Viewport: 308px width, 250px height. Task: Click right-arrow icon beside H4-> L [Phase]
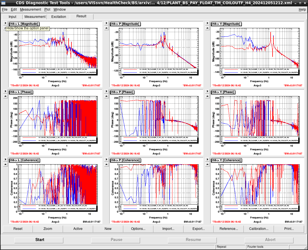(6, 91)
